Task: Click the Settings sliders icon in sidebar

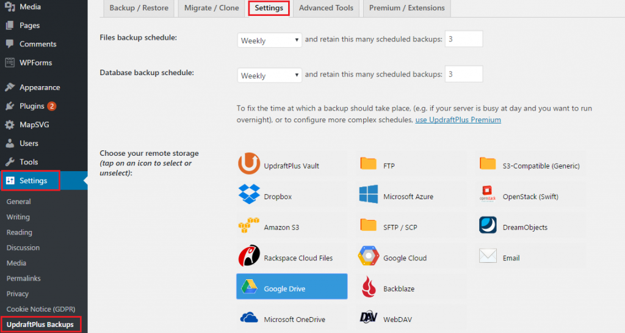Action: tap(10, 181)
